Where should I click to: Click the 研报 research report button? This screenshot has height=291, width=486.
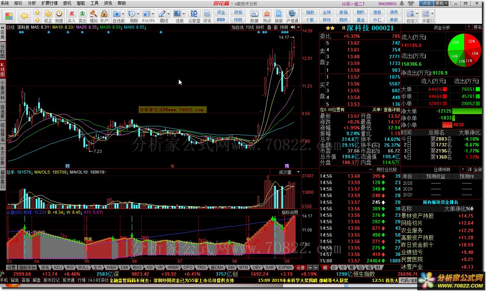point(238,13)
